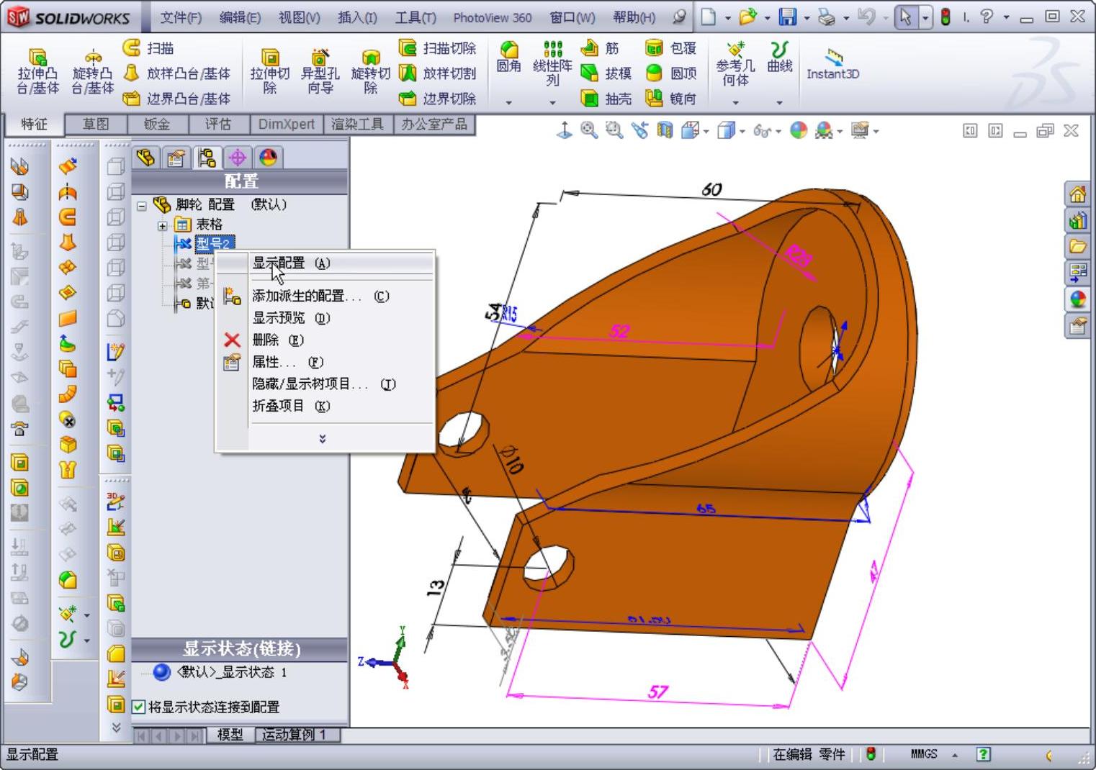Open display style dropdown arrow in view toolbar
Image resolution: width=1096 pixels, height=770 pixels.
[742, 131]
